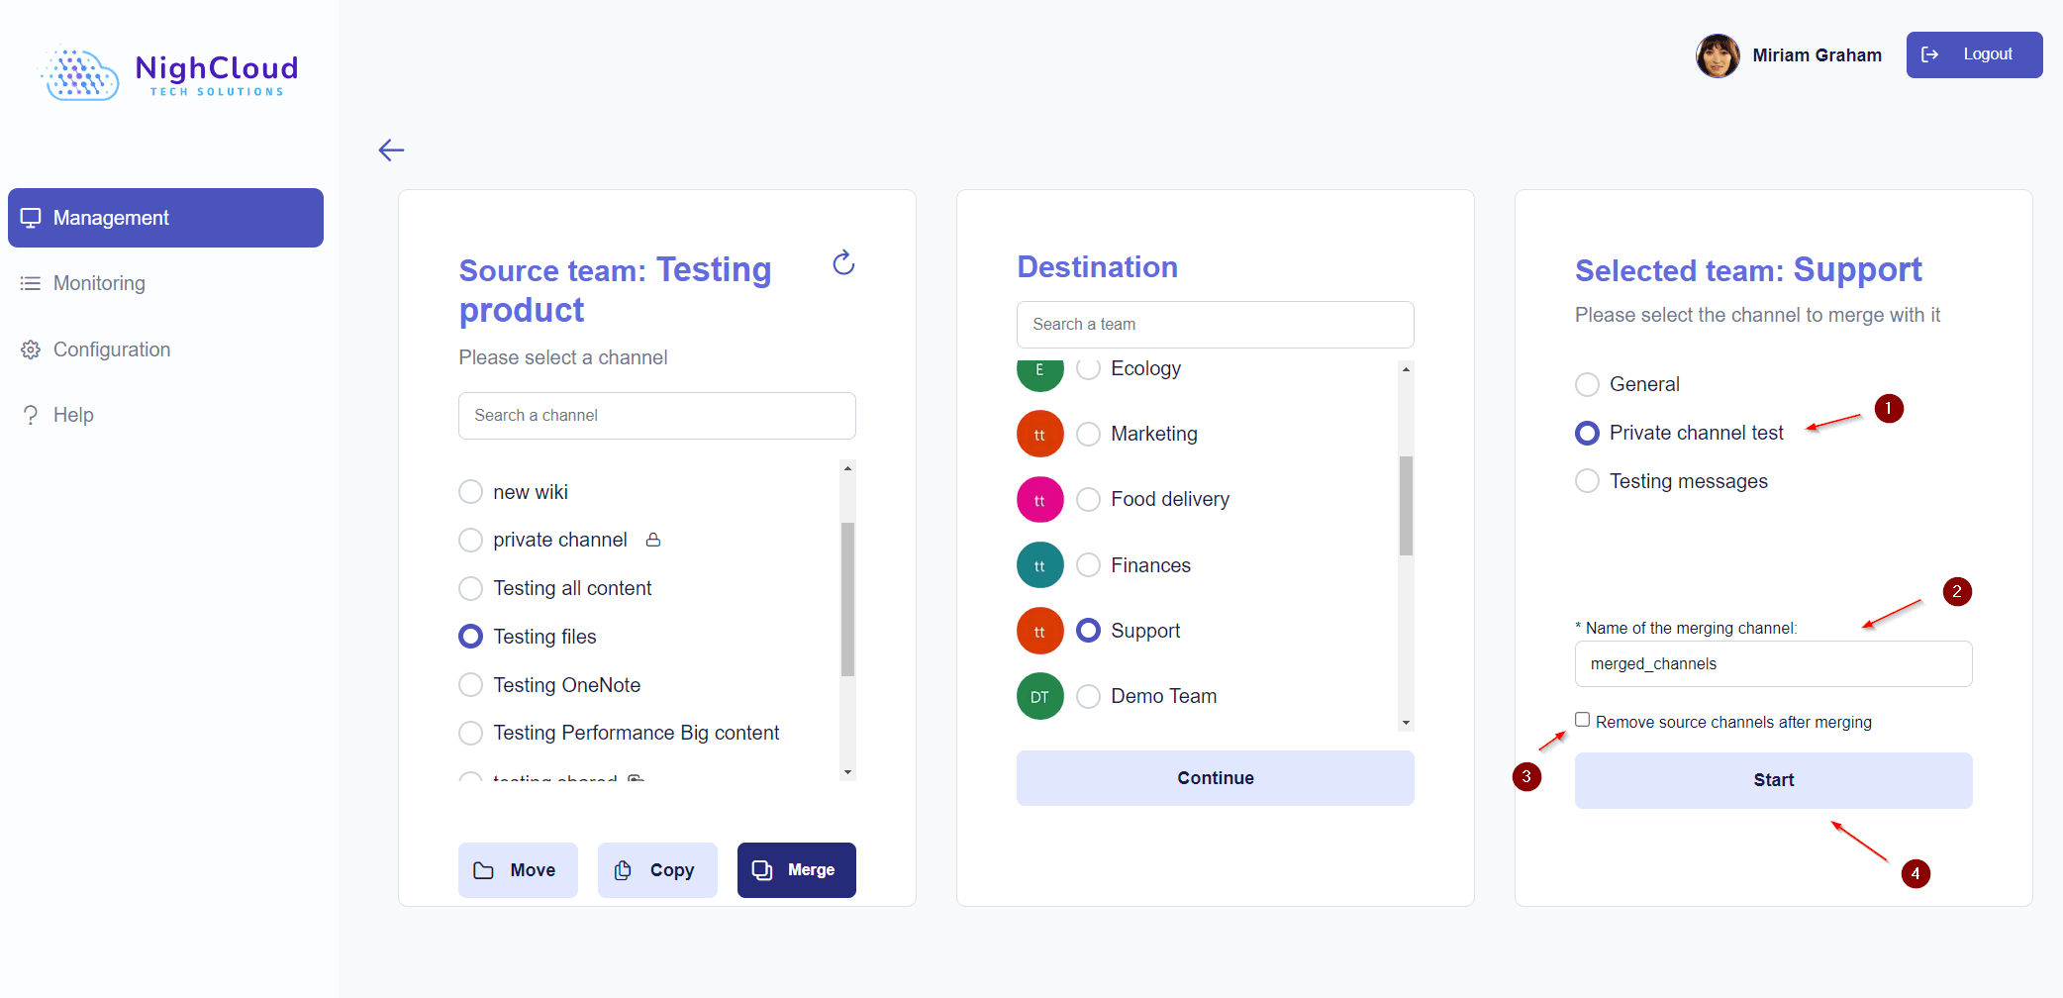Viewport: 2063px width, 998px height.
Task: Click the back arrow icon
Action: (392, 150)
